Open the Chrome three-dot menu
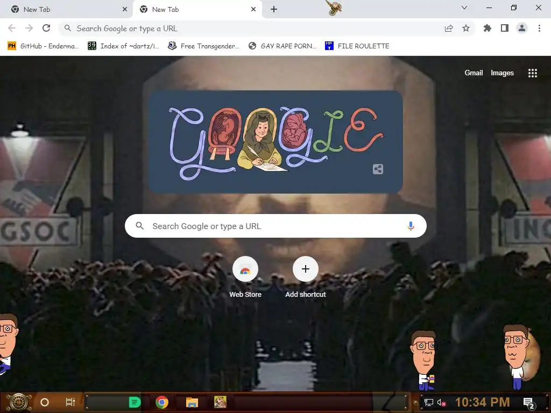 [x=539, y=28]
